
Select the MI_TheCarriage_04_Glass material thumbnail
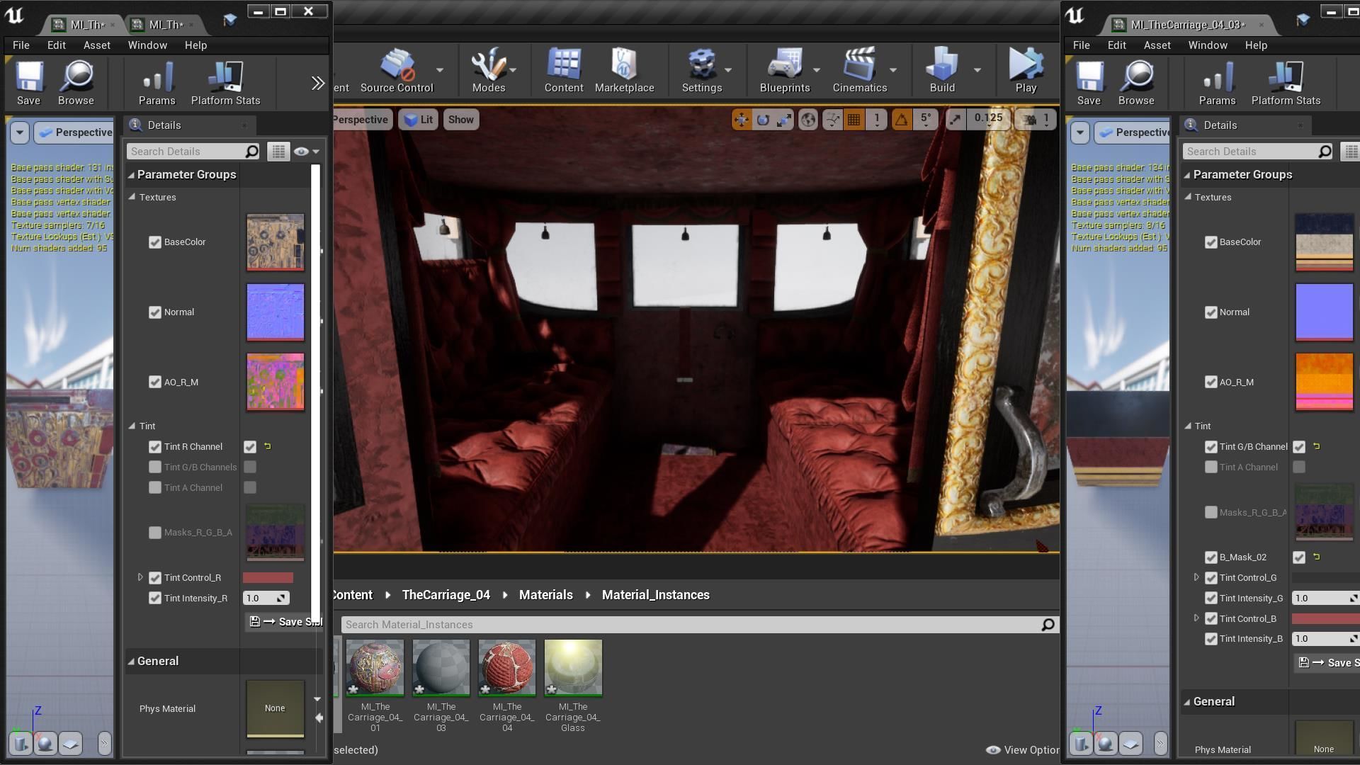pyautogui.click(x=573, y=669)
